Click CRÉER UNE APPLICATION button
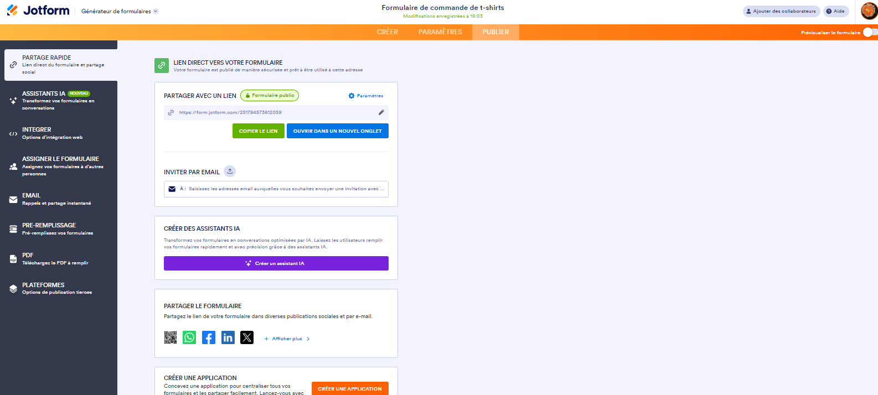The image size is (878, 395). tap(350, 388)
